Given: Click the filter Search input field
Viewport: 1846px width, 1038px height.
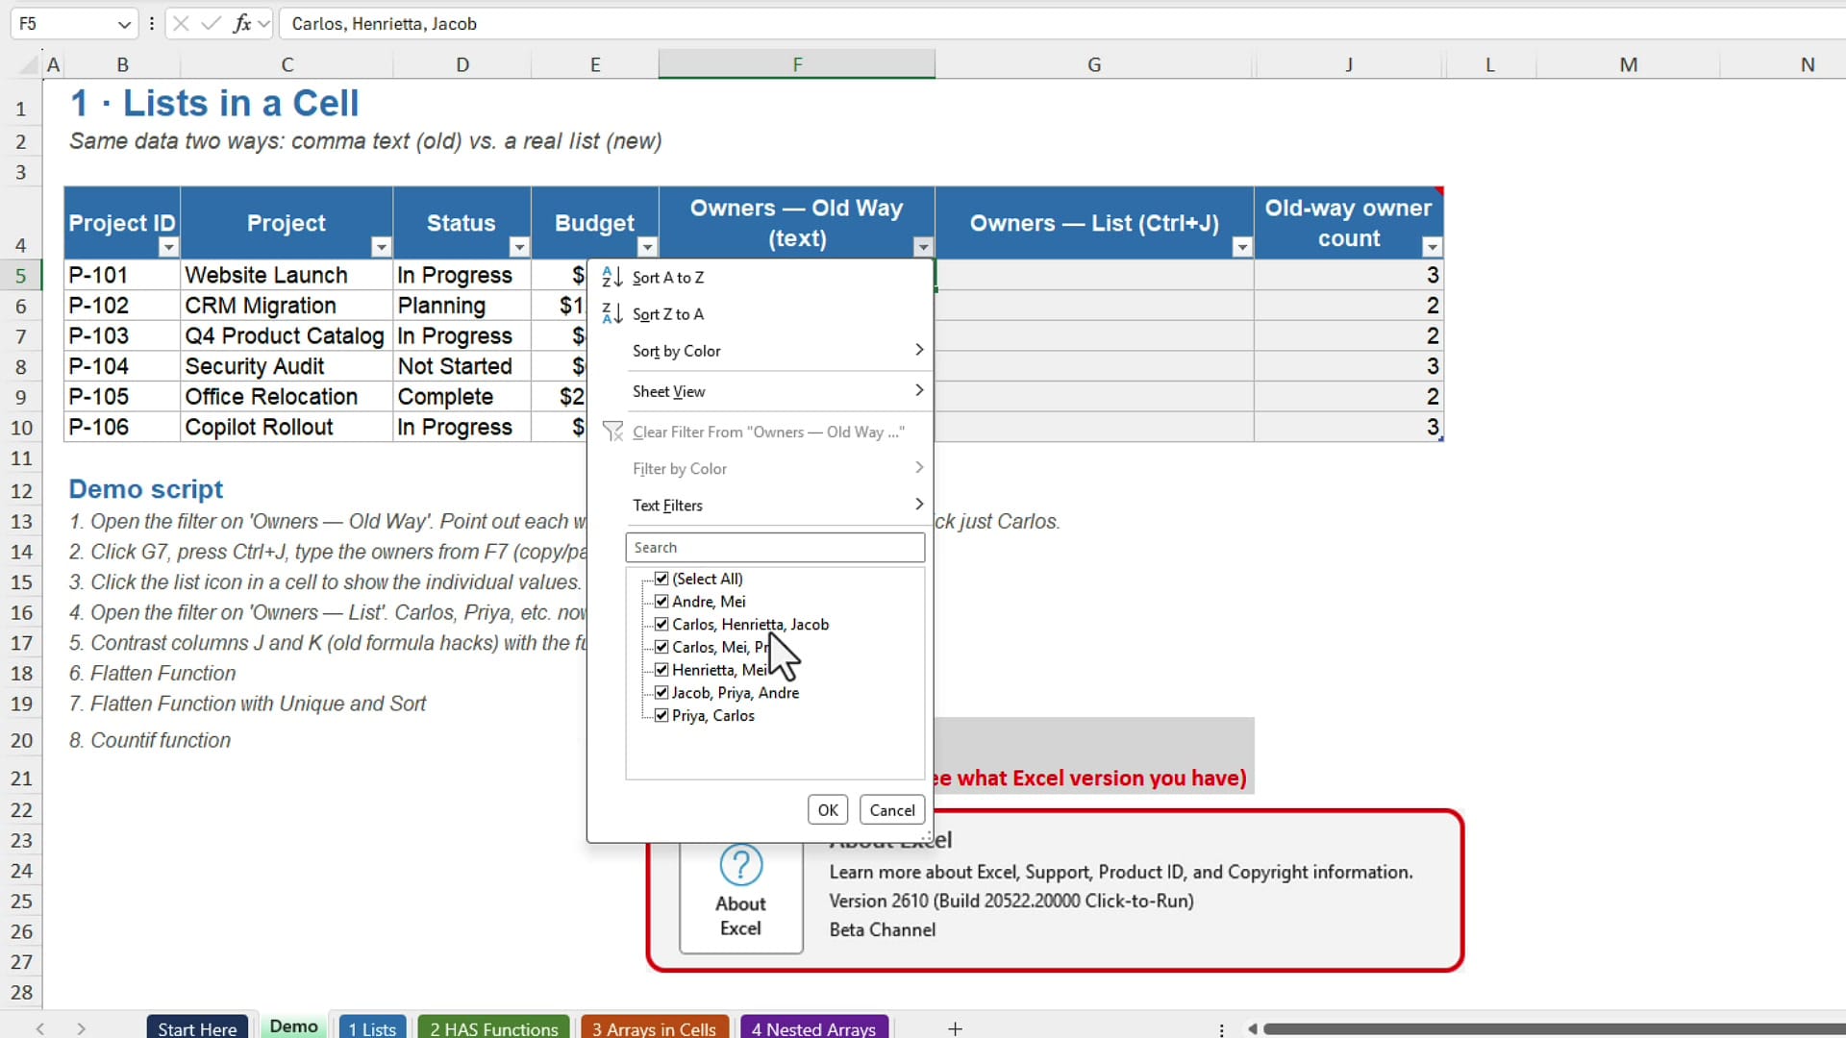Looking at the screenshot, I should coord(775,548).
